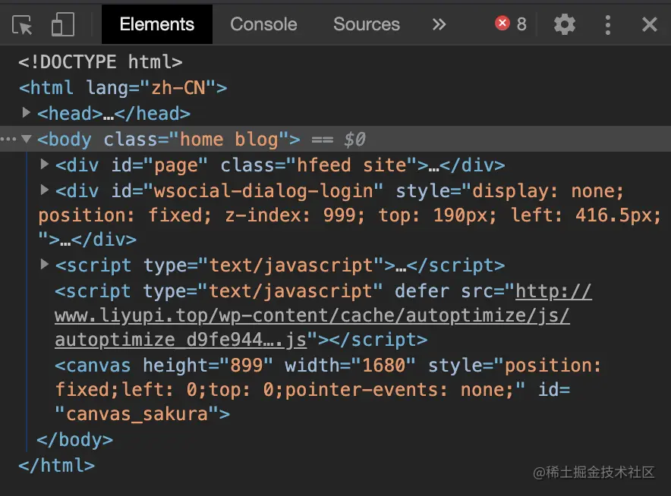This screenshot has width=671, height=496.
Task: Select the canvas_sakura canvas element
Action: [x=328, y=390]
